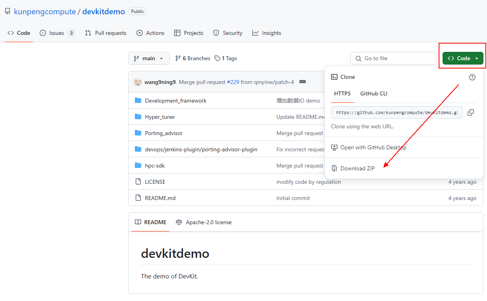This screenshot has width=487, height=301.
Task: Click 'The demo of DevKit.' text
Action: coord(169,276)
